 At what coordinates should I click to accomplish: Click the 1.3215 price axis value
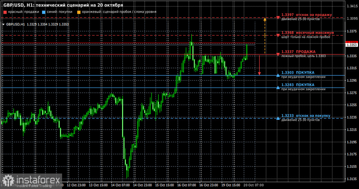[x=352, y=129]
